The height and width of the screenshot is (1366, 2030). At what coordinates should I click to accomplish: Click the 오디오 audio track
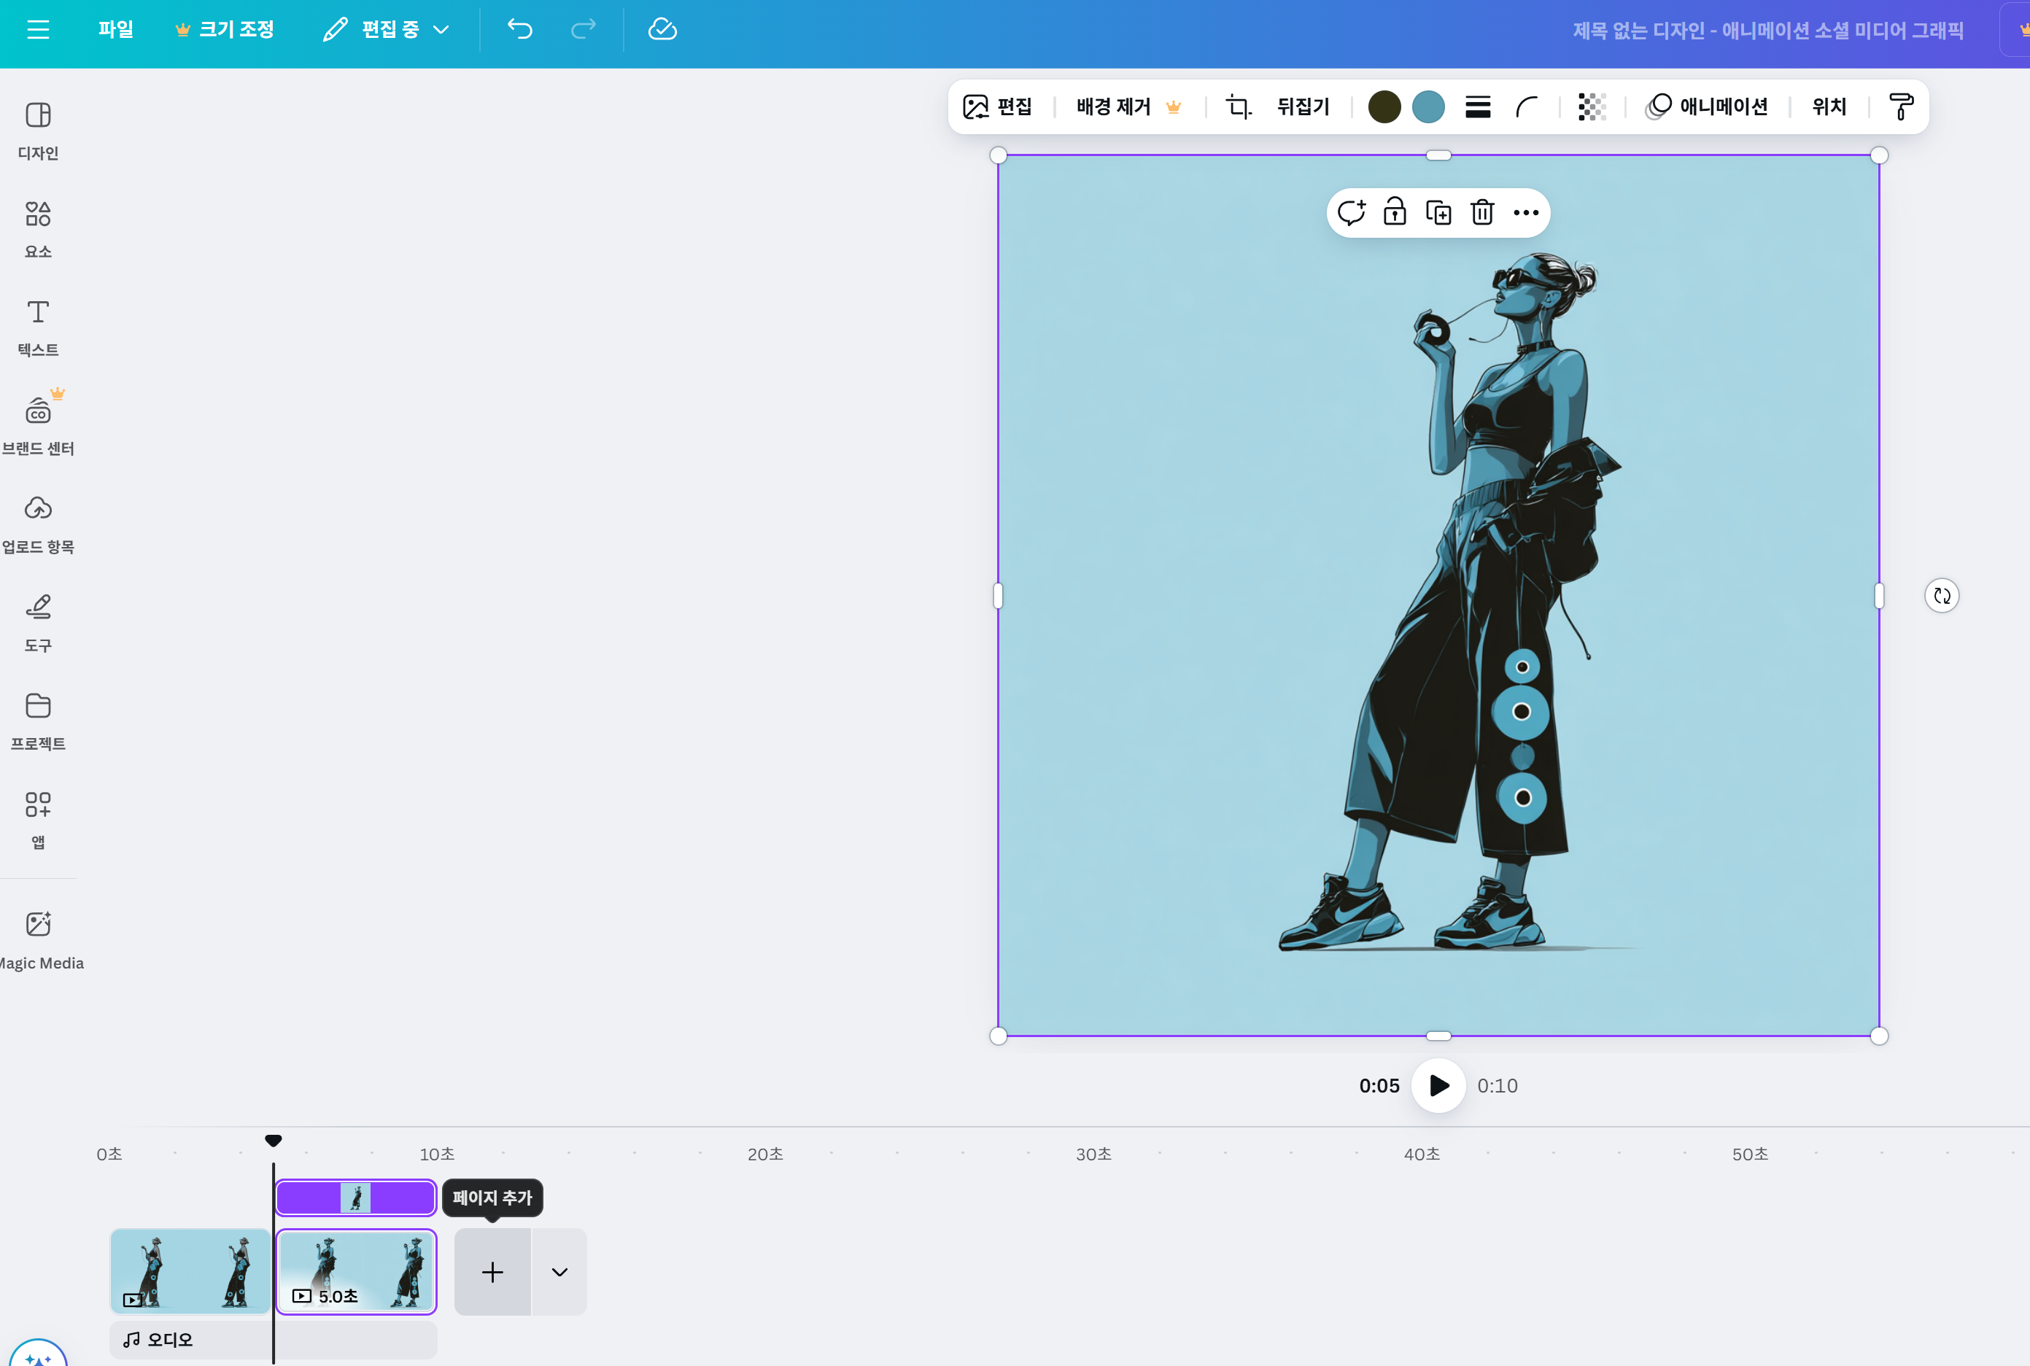[273, 1339]
